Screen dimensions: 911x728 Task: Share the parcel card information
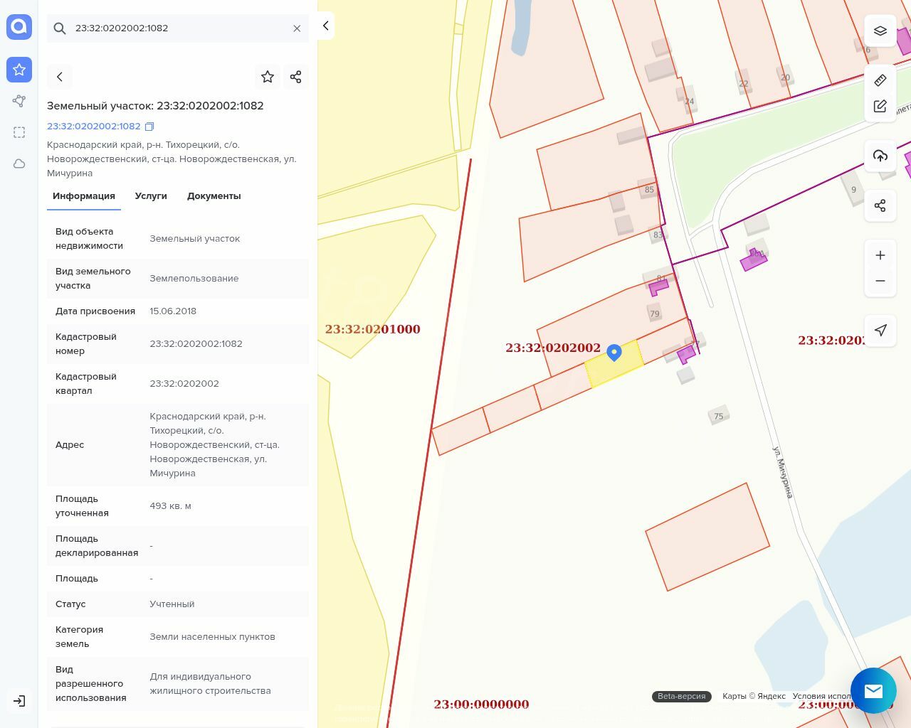pos(296,77)
